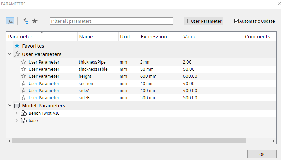
Task: Click the base component icon
Action: click(x=24, y=120)
